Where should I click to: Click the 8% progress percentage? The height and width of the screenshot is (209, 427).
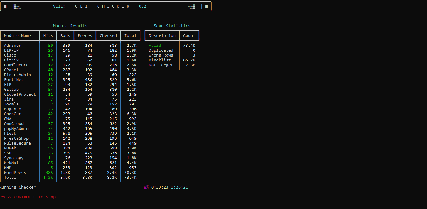point(146,187)
